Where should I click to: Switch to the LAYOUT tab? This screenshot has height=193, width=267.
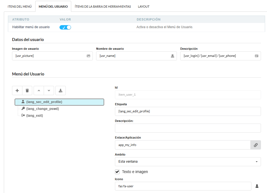tap(144, 6)
